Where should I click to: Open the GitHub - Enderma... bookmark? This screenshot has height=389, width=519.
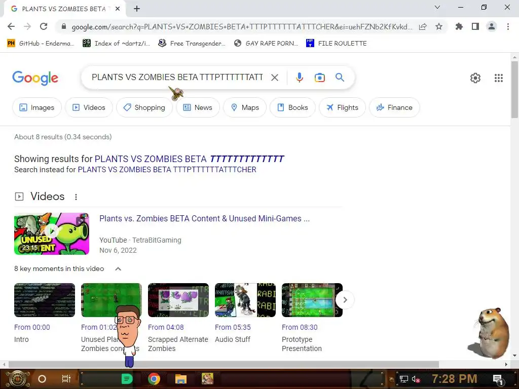click(41, 44)
